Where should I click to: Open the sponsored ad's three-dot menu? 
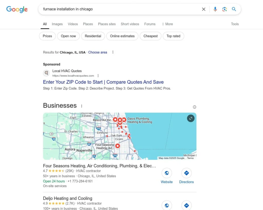point(98,76)
